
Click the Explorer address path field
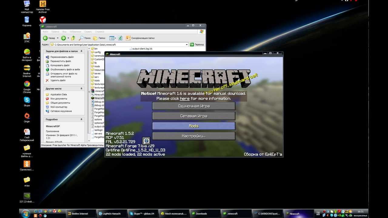click(x=119, y=45)
